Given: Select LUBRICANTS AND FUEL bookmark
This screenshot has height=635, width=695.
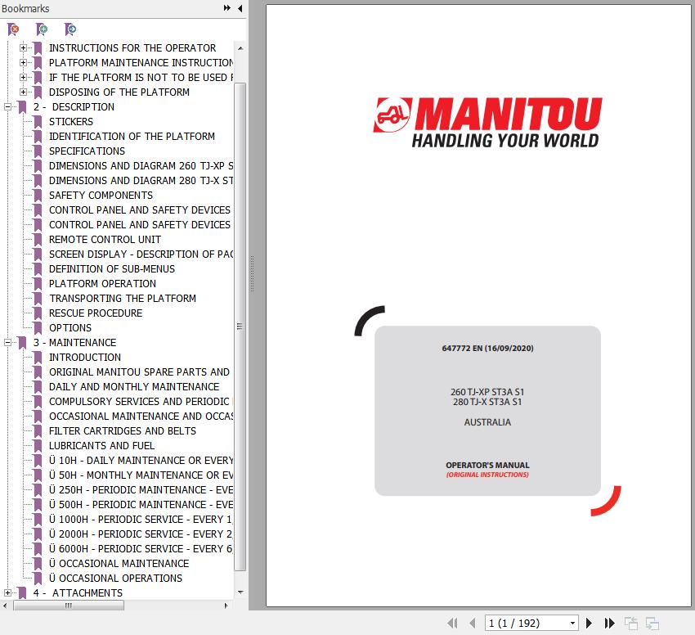Looking at the screenshot, I should [x=101, y=445].
